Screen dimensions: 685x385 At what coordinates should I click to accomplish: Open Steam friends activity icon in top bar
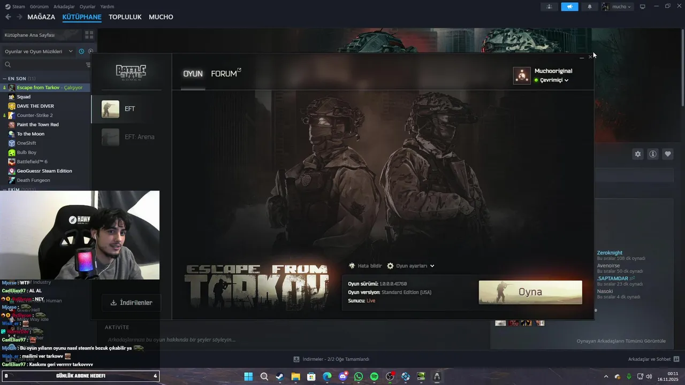point(549,6)
